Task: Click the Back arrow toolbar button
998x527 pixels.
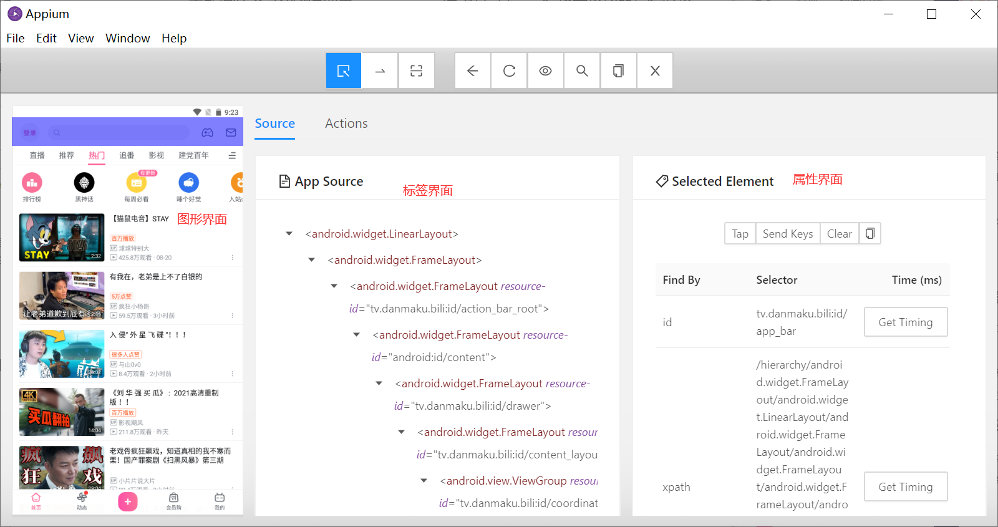Action: 473,70
